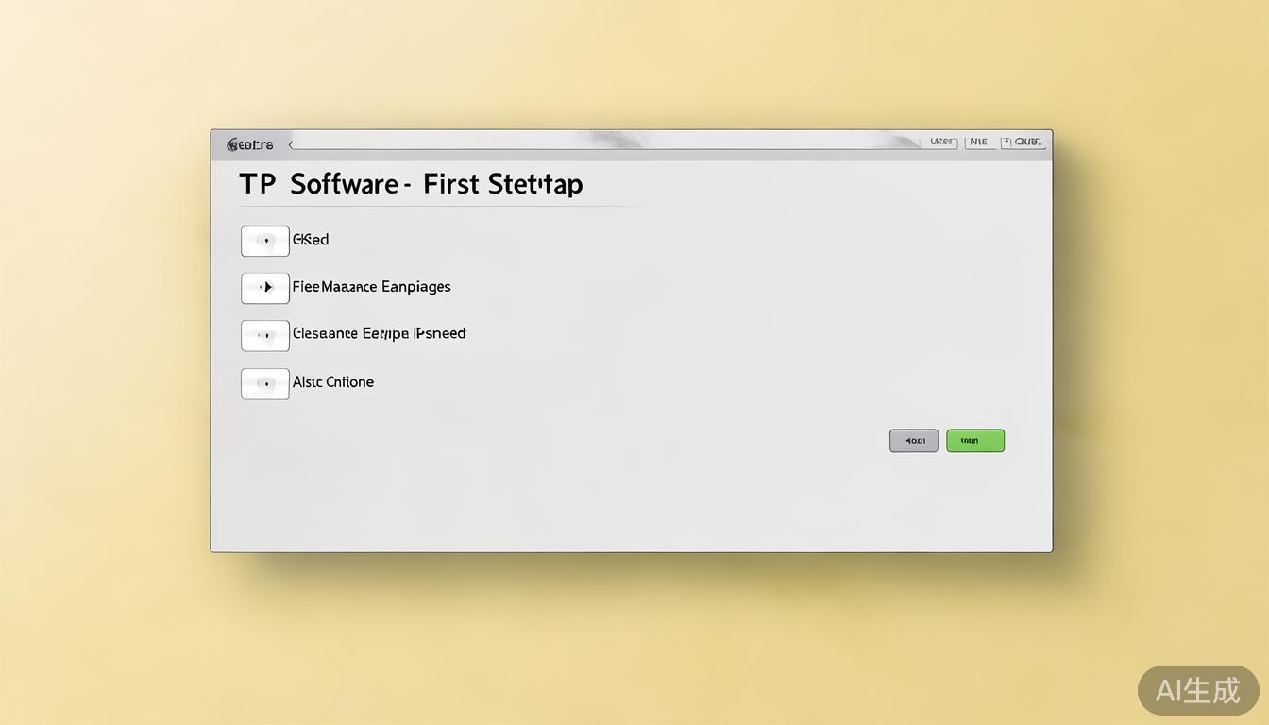The height and width of the screenshot is (725, 1269).
Task: Click the green confirm button
Action: (975, 441)
